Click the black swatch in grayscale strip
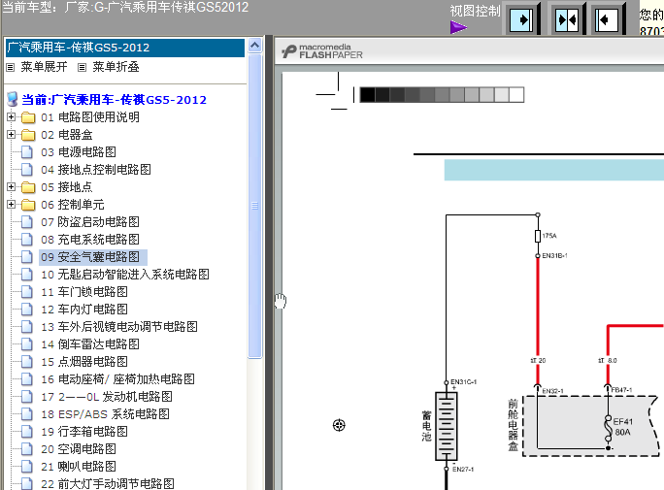Image resolution: width=664 pixels, height=490 pixels. [367, 95]
